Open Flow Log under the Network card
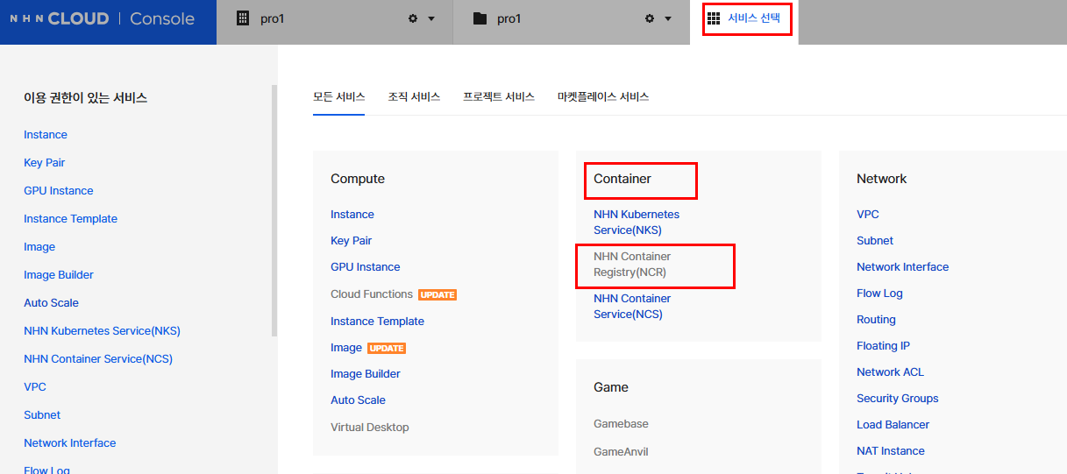The height and width of the screenshot is (474, 1067). (x=879, y=294)
